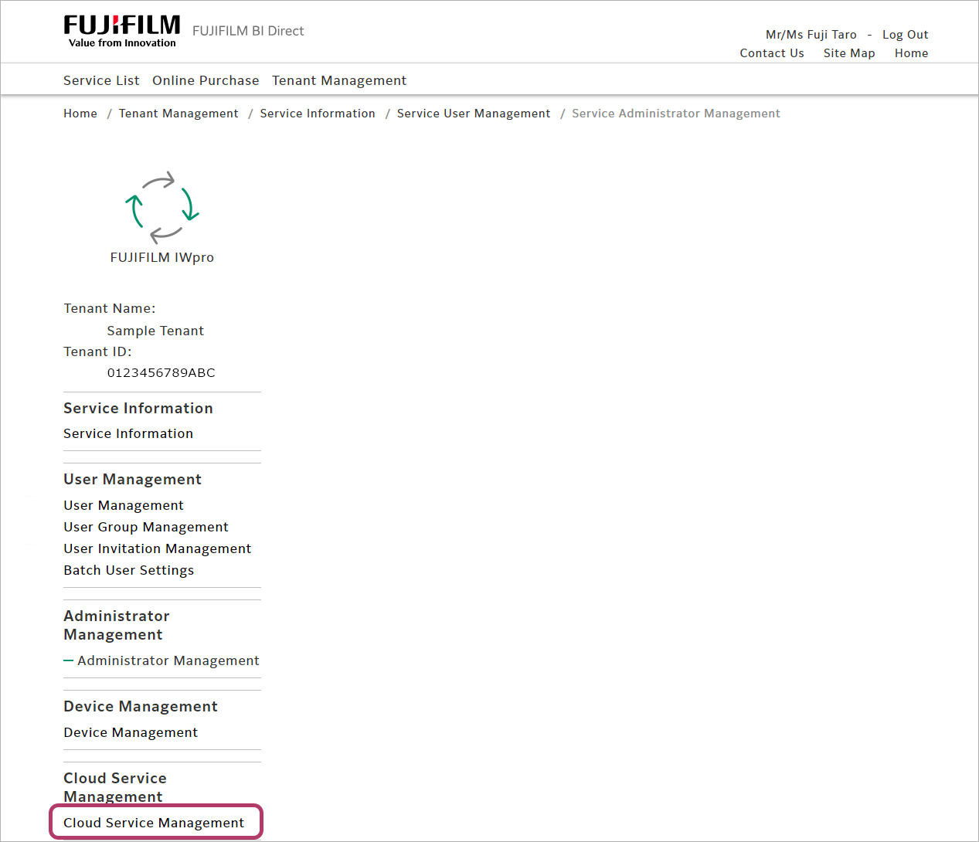
Task: Open the Tenant Management menu in the top navigation
Action: pos(339,80)
